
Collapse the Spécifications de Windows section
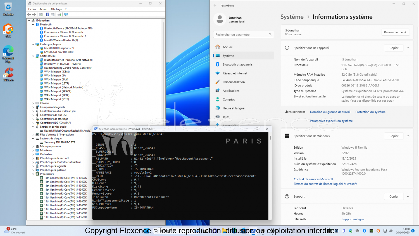tap(408, 136)
